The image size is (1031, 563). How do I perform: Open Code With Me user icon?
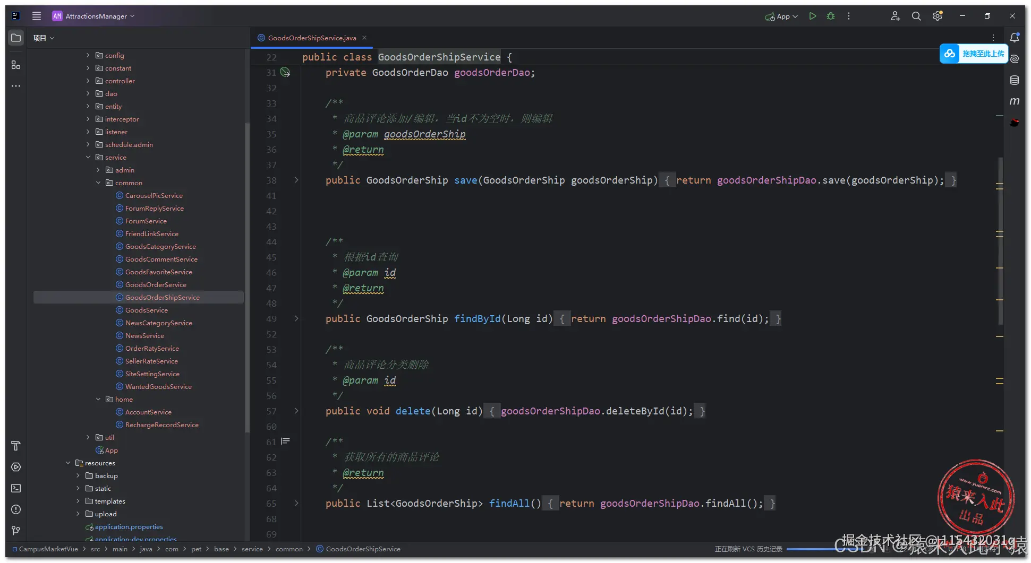pyautogui.click(x=896, y=16)
